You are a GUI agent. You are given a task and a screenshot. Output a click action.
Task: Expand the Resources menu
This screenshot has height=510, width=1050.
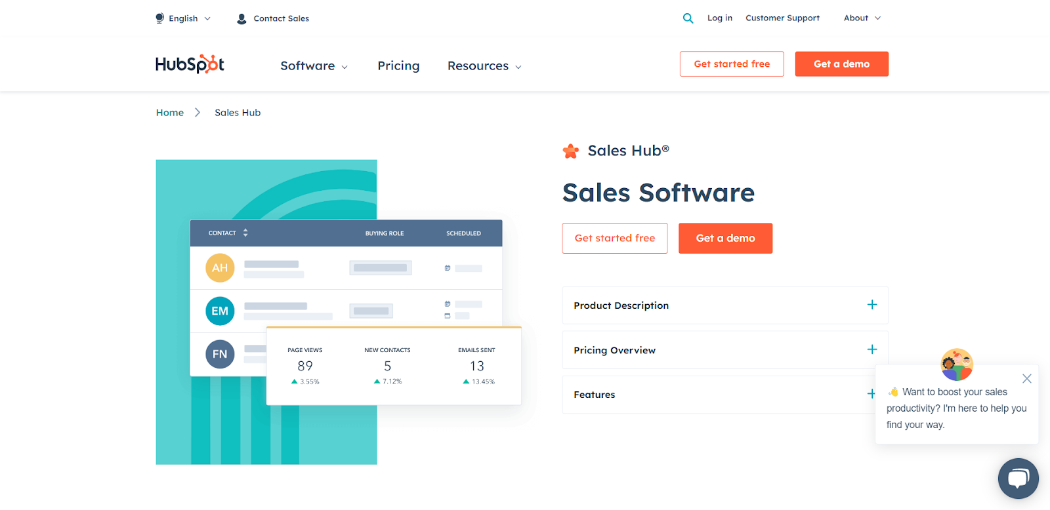(x=484, y=66)
